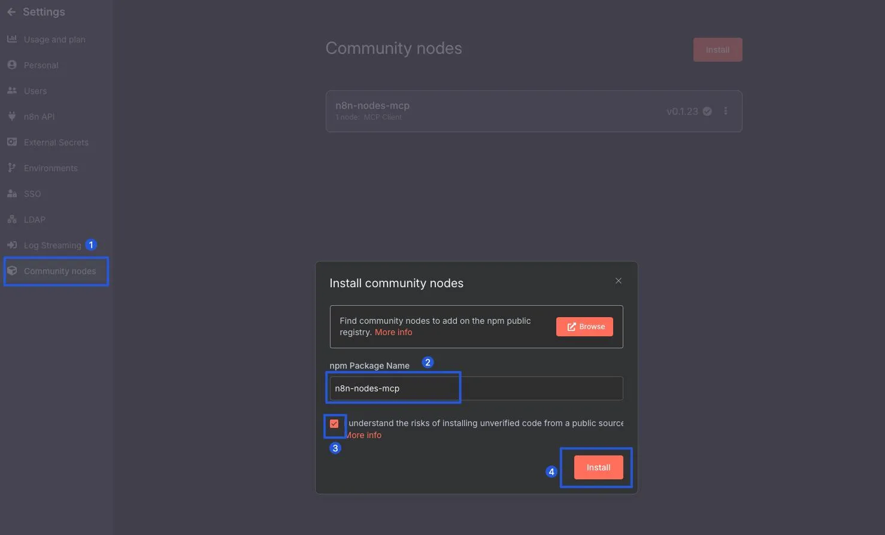Click the SSO lock-user icon
The width and height of the screenshot is (885, 535).
tap(11, 193)
